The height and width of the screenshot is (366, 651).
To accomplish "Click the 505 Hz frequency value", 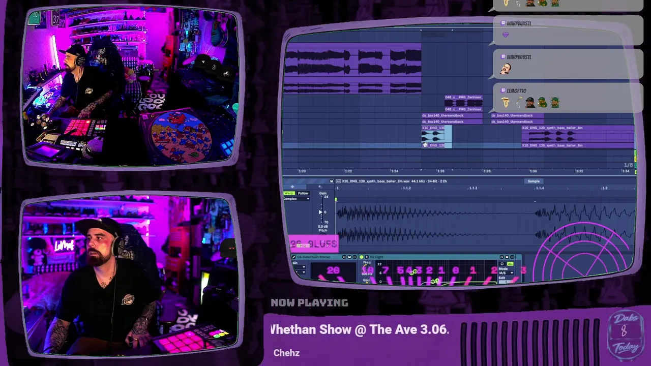I will (x=367, y=274).
